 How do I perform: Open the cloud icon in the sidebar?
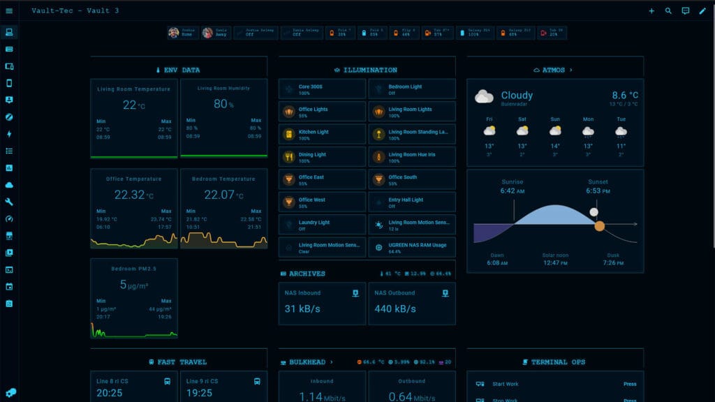tap(9, 185)
